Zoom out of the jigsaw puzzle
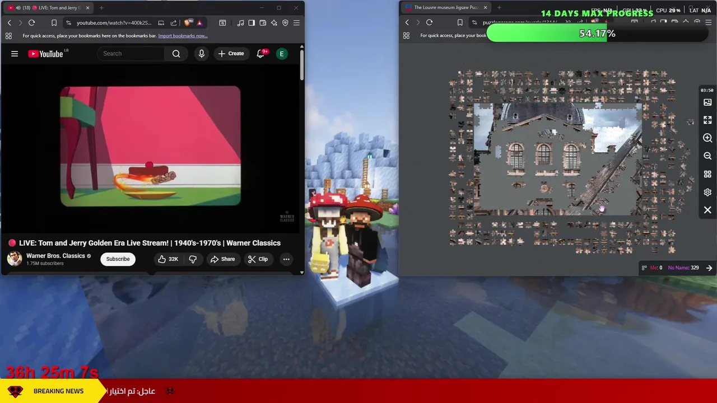Screen dimensions: 717x403 pos(707,156)
